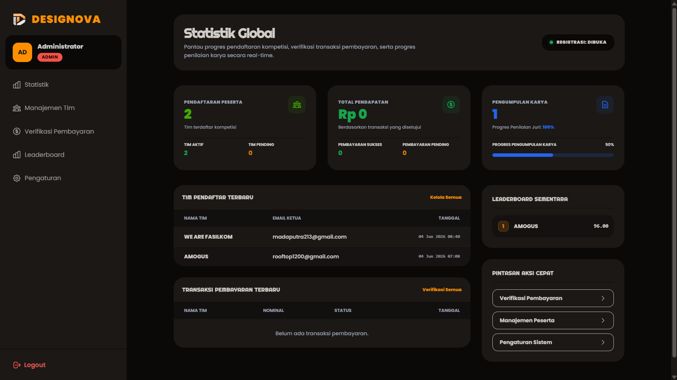Click Belum ada transaksi pembayaran message
This screenshot has height=380, width=677.
(x=322, y=333)
